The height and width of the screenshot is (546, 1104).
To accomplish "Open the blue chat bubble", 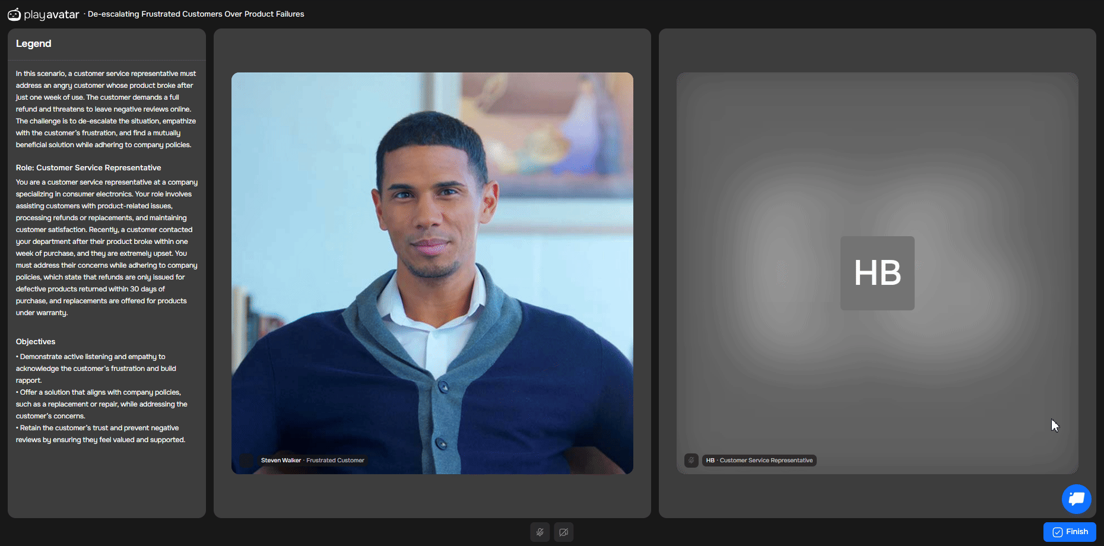I will (1076, 499).
